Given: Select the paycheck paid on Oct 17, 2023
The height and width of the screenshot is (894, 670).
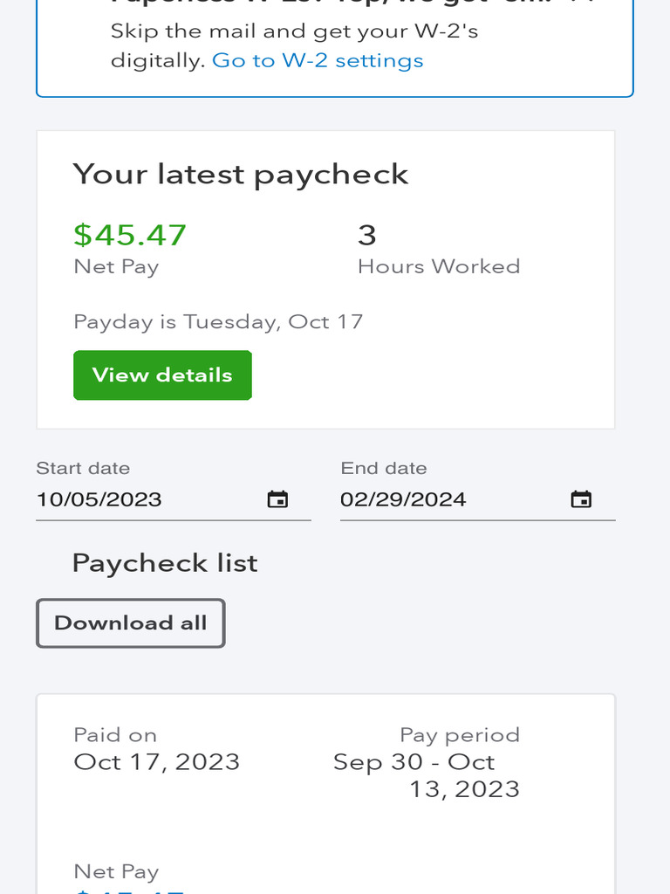Looking at the screenshot, I should (x=157, y=761).
